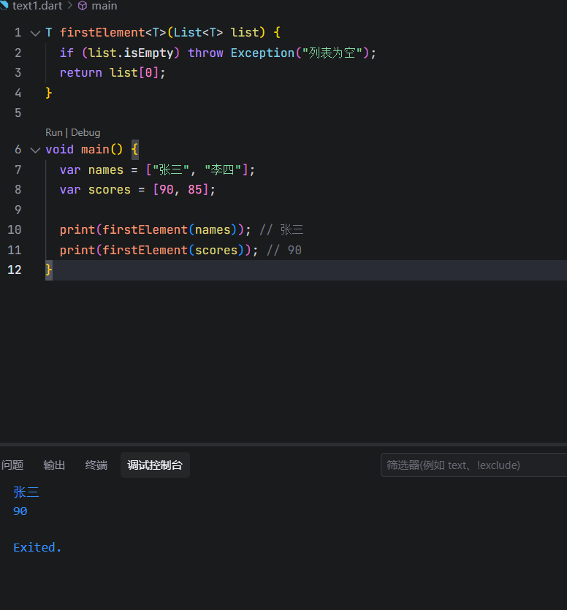Image resolution: width=567 pixels, height=610 pixels.
Task: Click the closing brace on line 4
Action: pos(49,93)
